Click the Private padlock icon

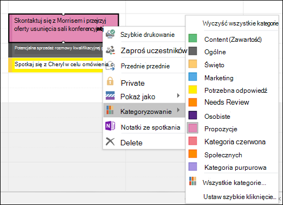pos(110,81)
